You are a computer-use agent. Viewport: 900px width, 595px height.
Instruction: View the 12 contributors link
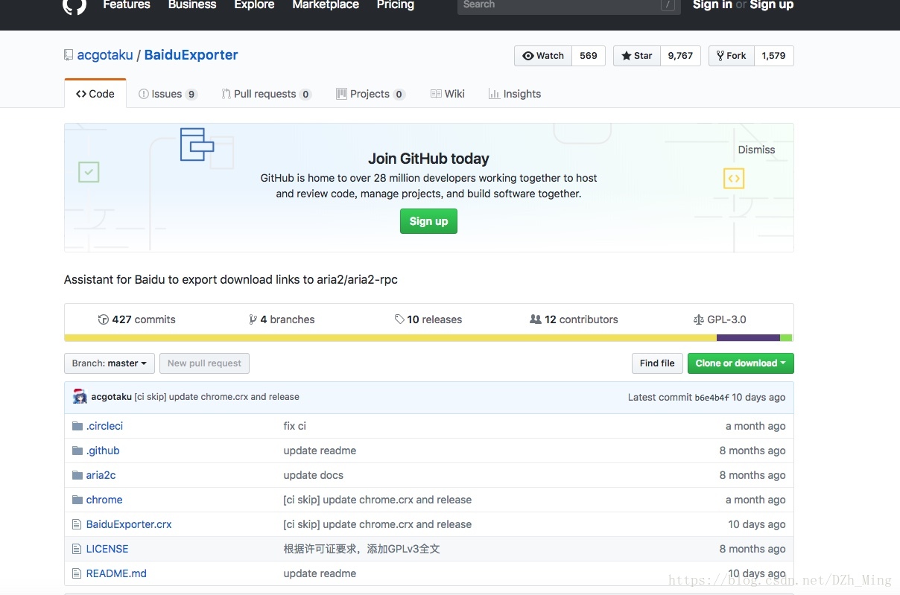574,319
